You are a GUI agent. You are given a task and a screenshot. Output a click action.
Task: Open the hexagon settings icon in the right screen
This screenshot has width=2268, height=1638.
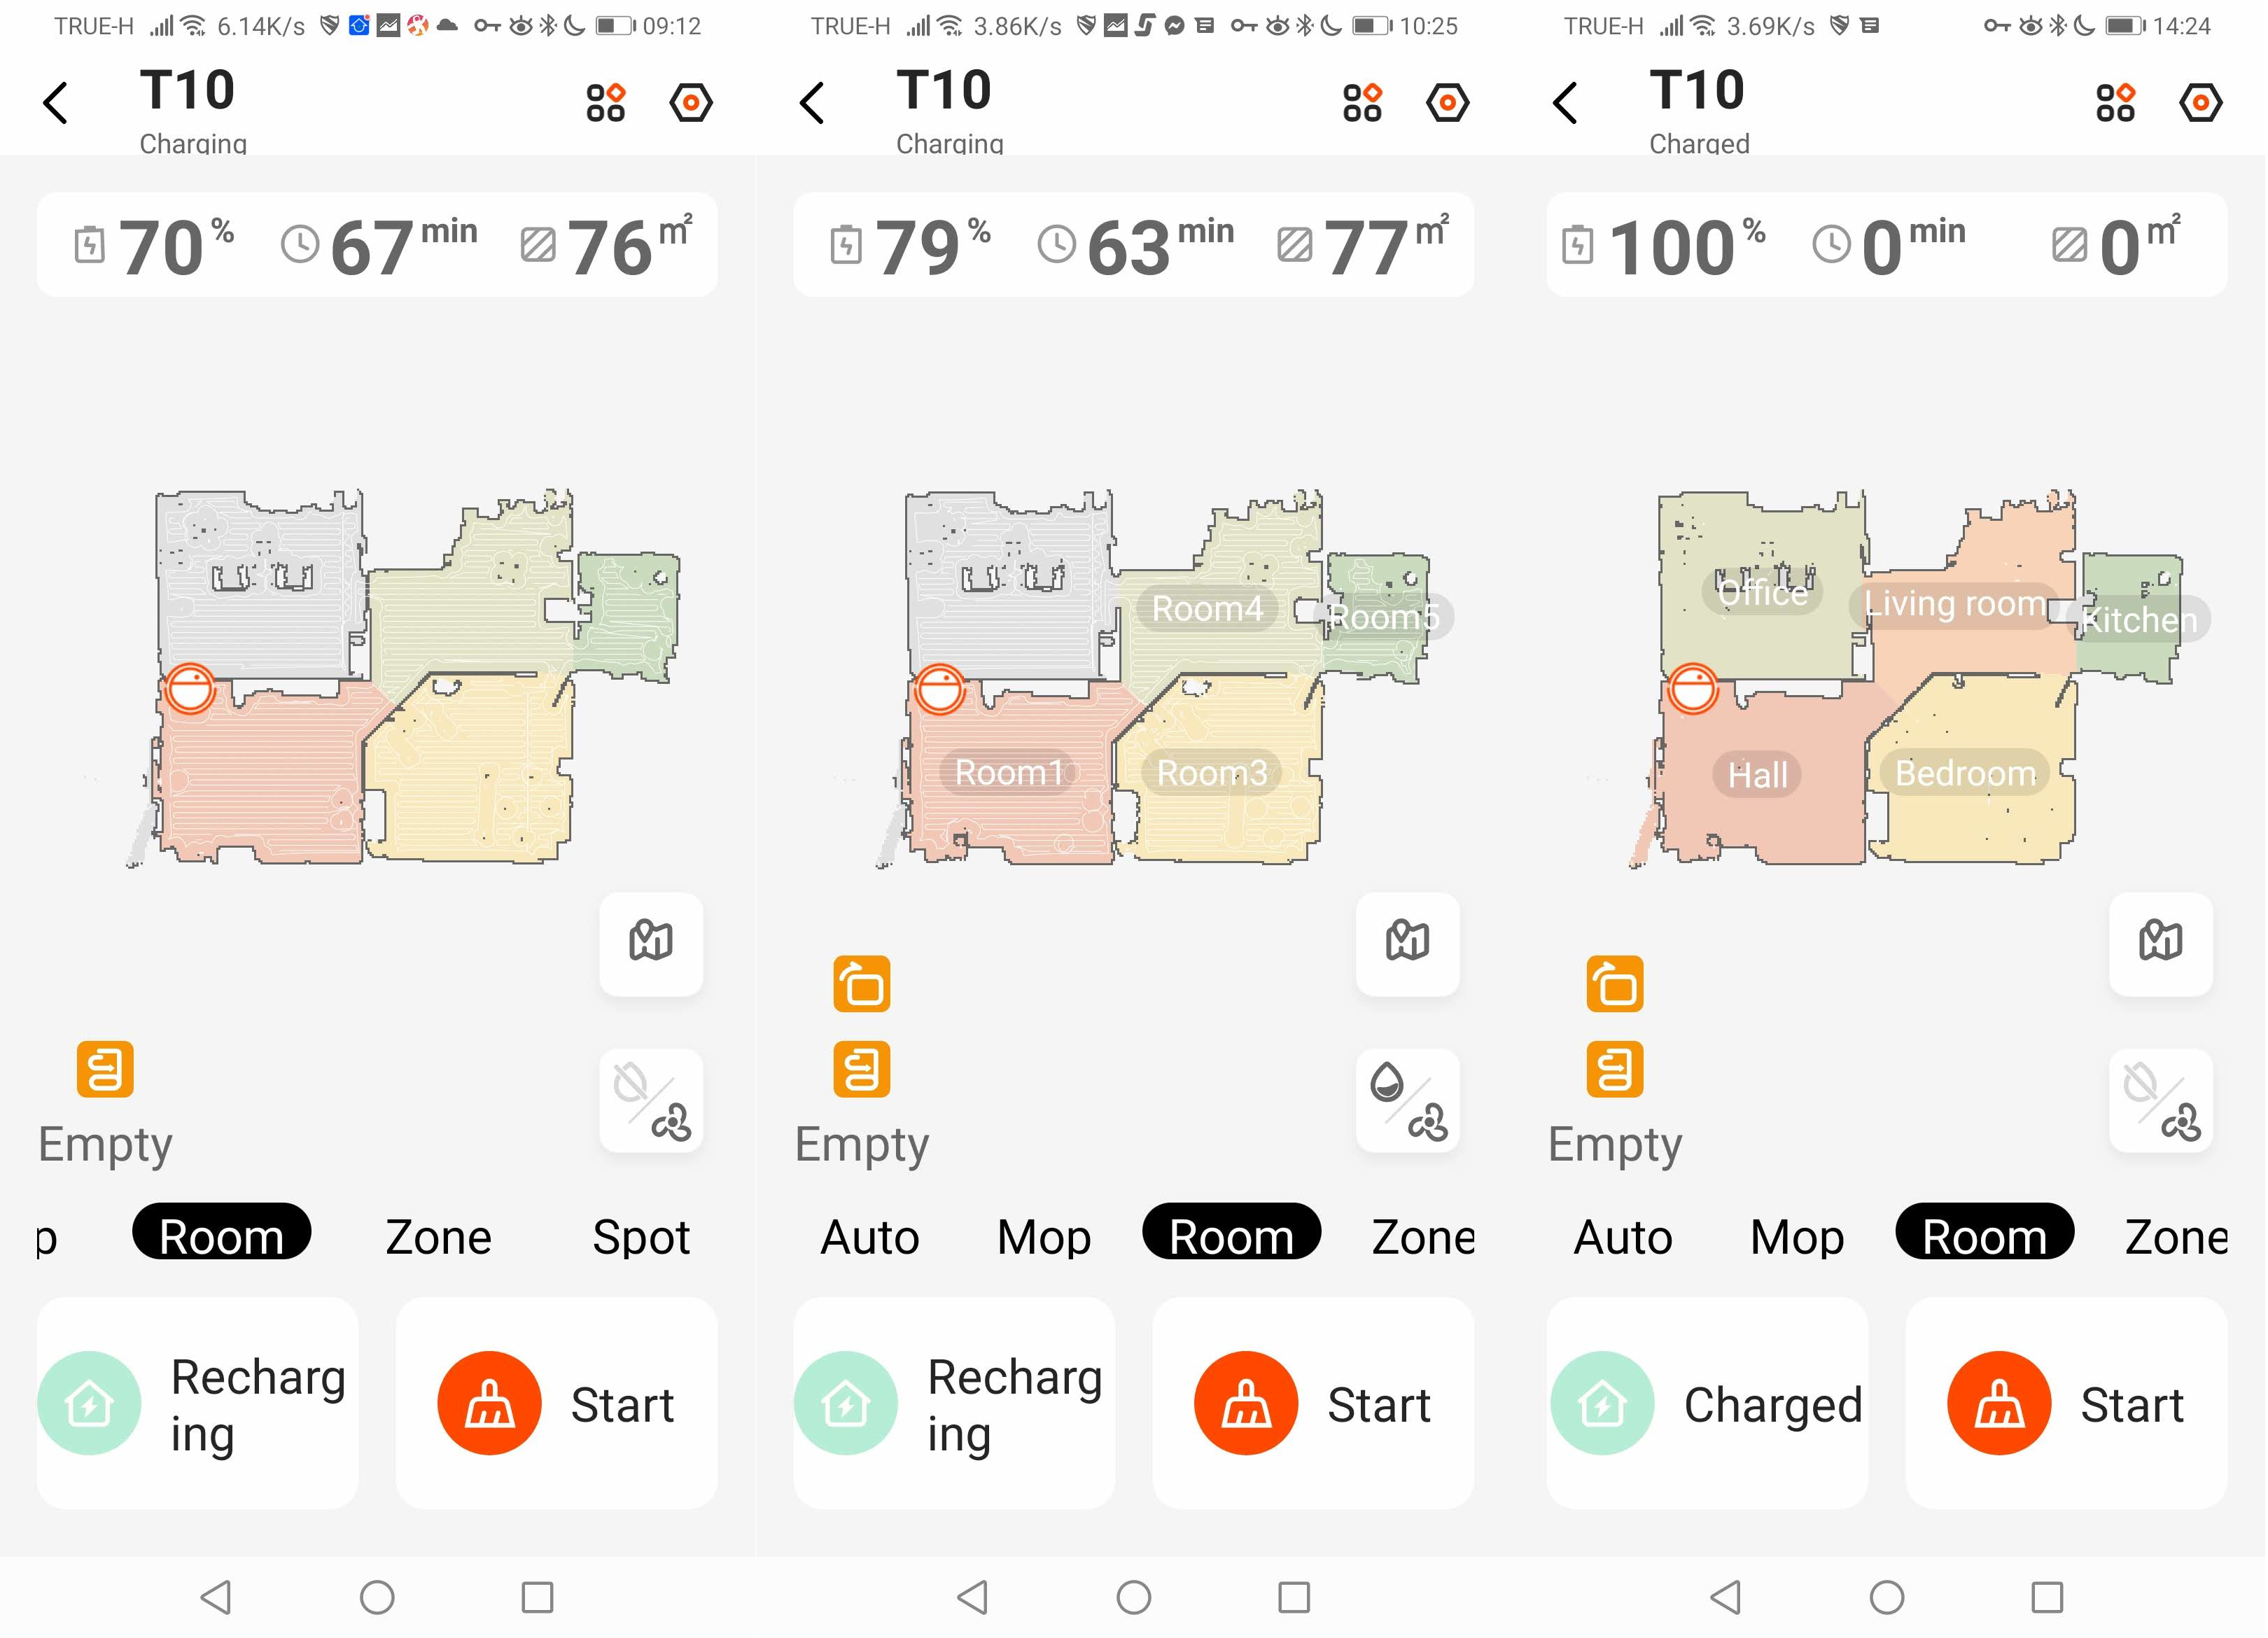[2201, 102]
